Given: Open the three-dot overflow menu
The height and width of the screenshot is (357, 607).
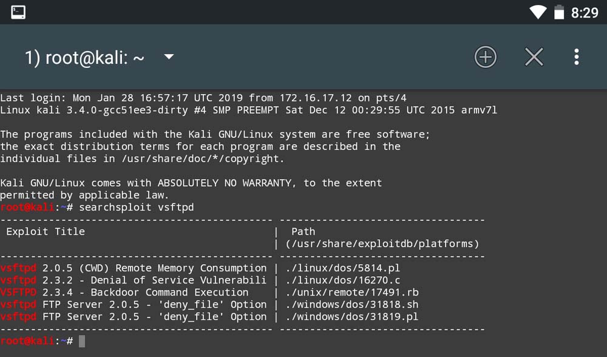Looking at the screenshot, I should point(576,57).
